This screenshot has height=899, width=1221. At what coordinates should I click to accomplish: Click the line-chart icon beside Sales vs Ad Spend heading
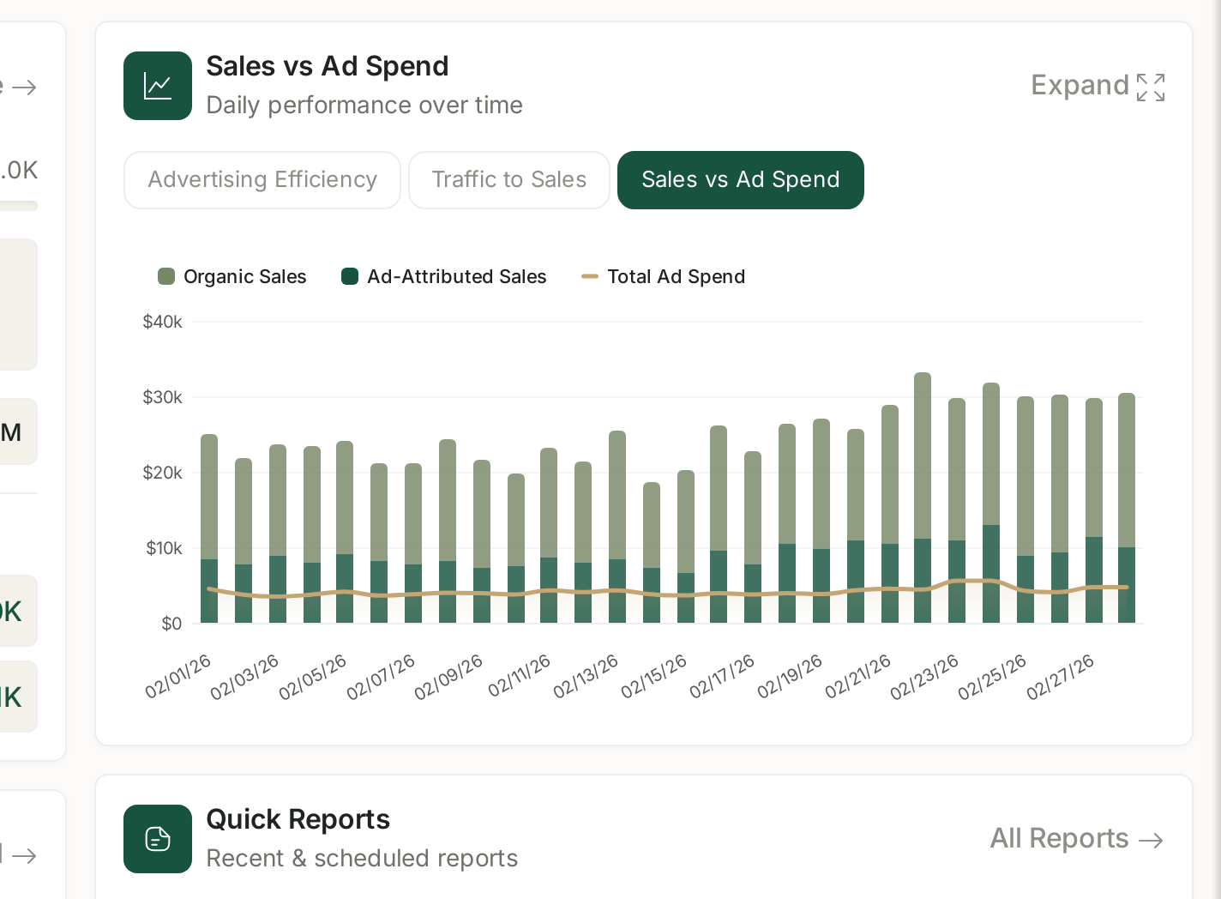pyautogui.click(x=158, y=86)
